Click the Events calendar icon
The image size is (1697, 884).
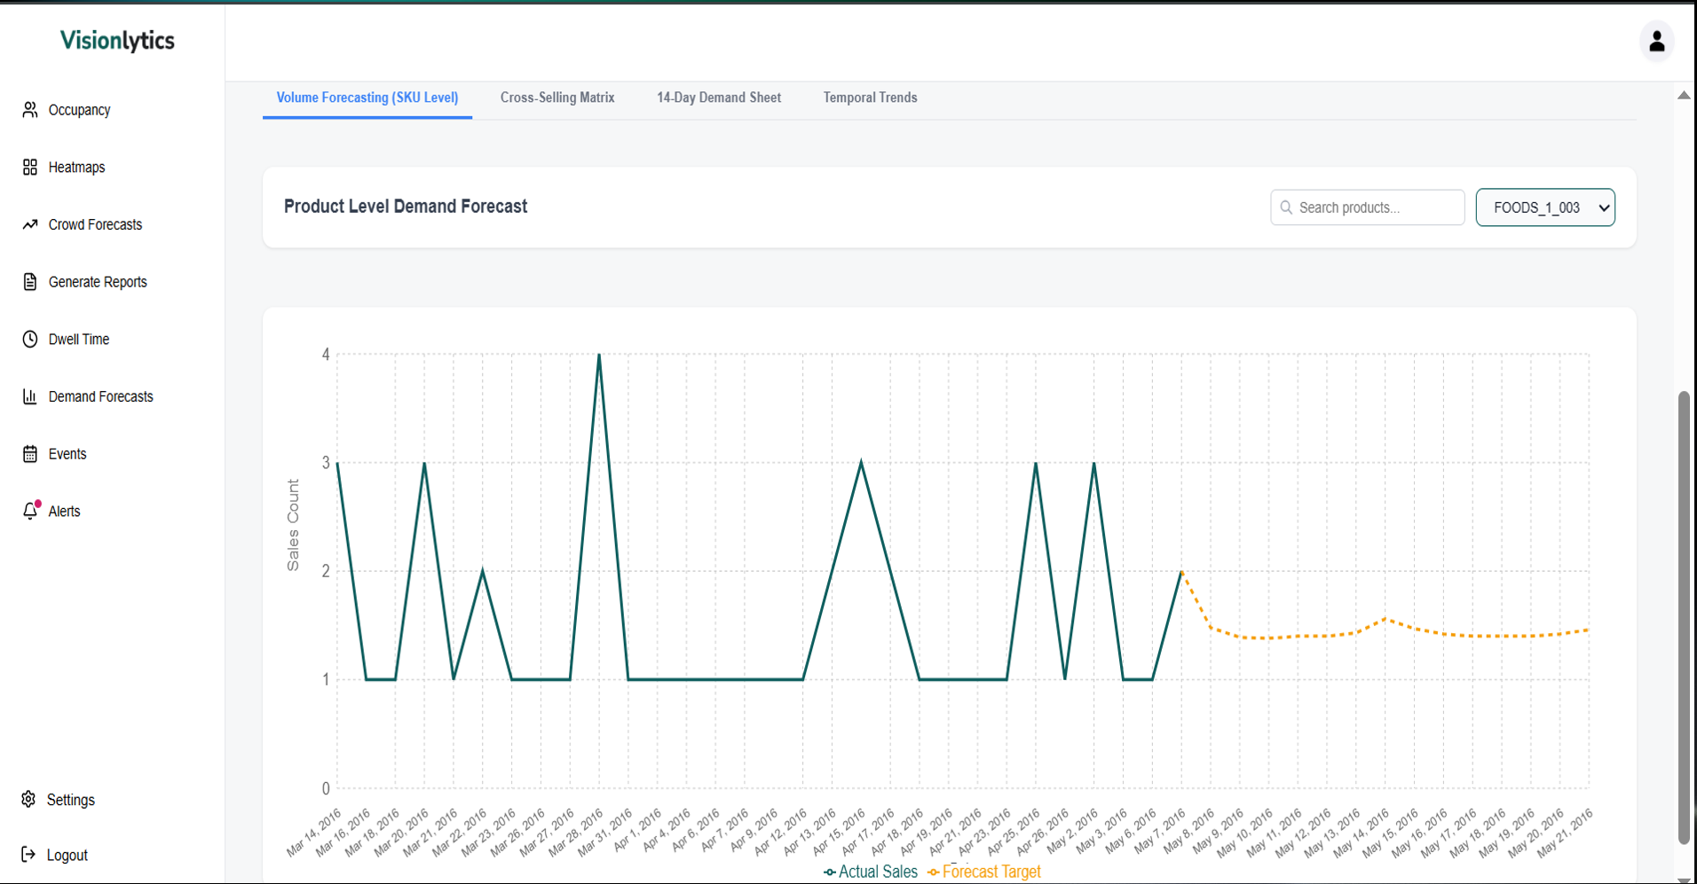pyautogui.click(x=30, y=454)
